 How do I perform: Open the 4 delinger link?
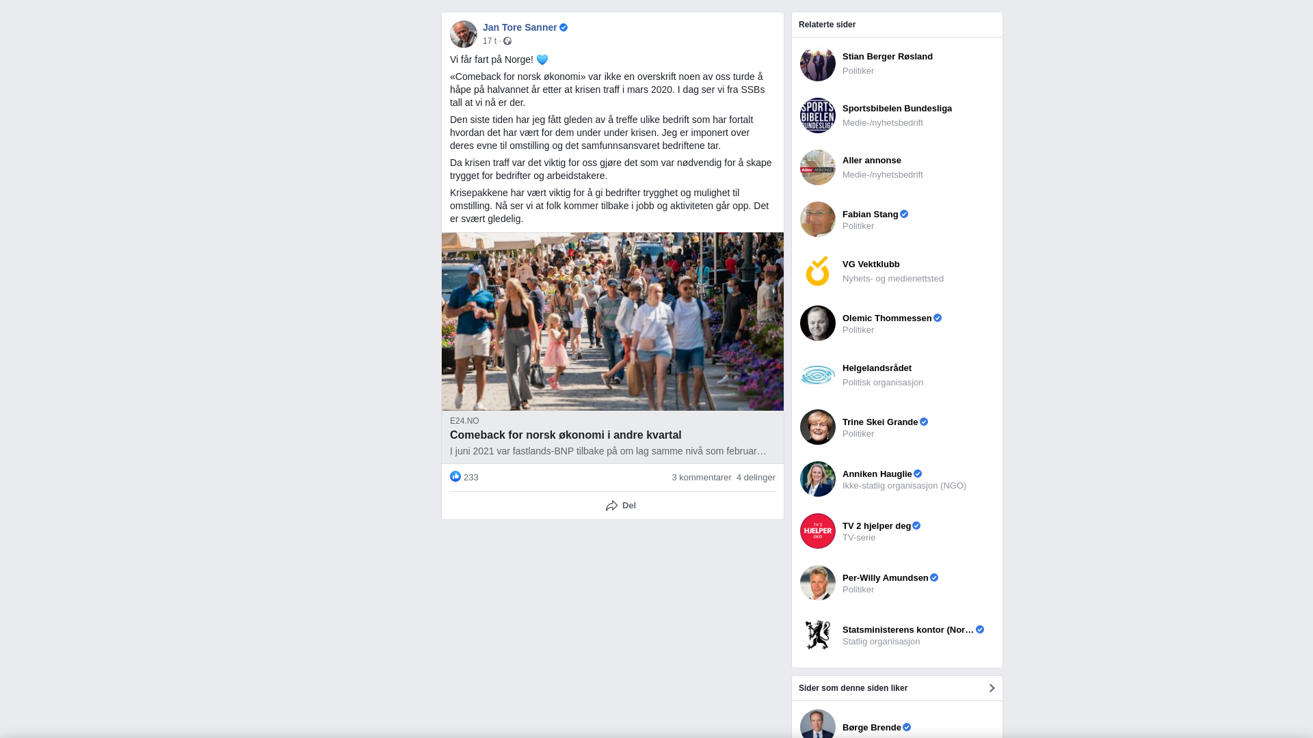(756, 478)
